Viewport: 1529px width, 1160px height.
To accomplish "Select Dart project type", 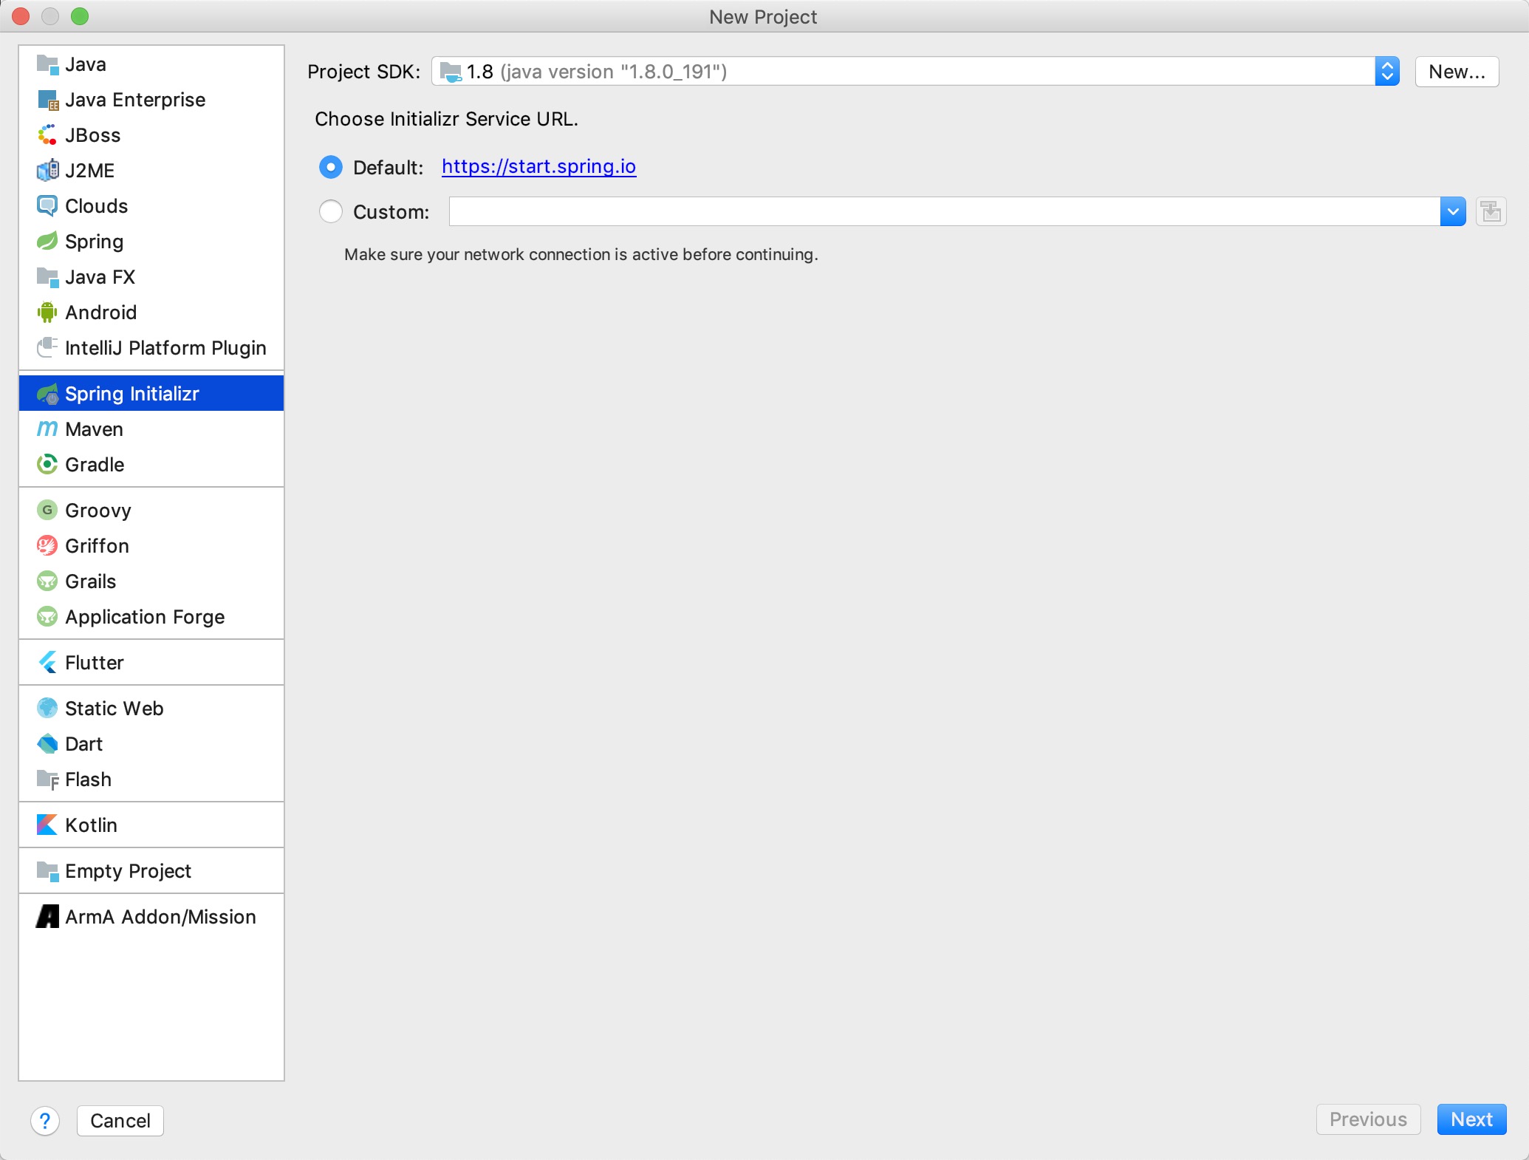I will 151,744.
